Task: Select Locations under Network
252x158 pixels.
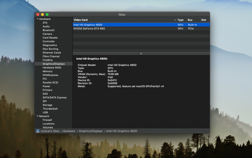Action: (48, 124)
